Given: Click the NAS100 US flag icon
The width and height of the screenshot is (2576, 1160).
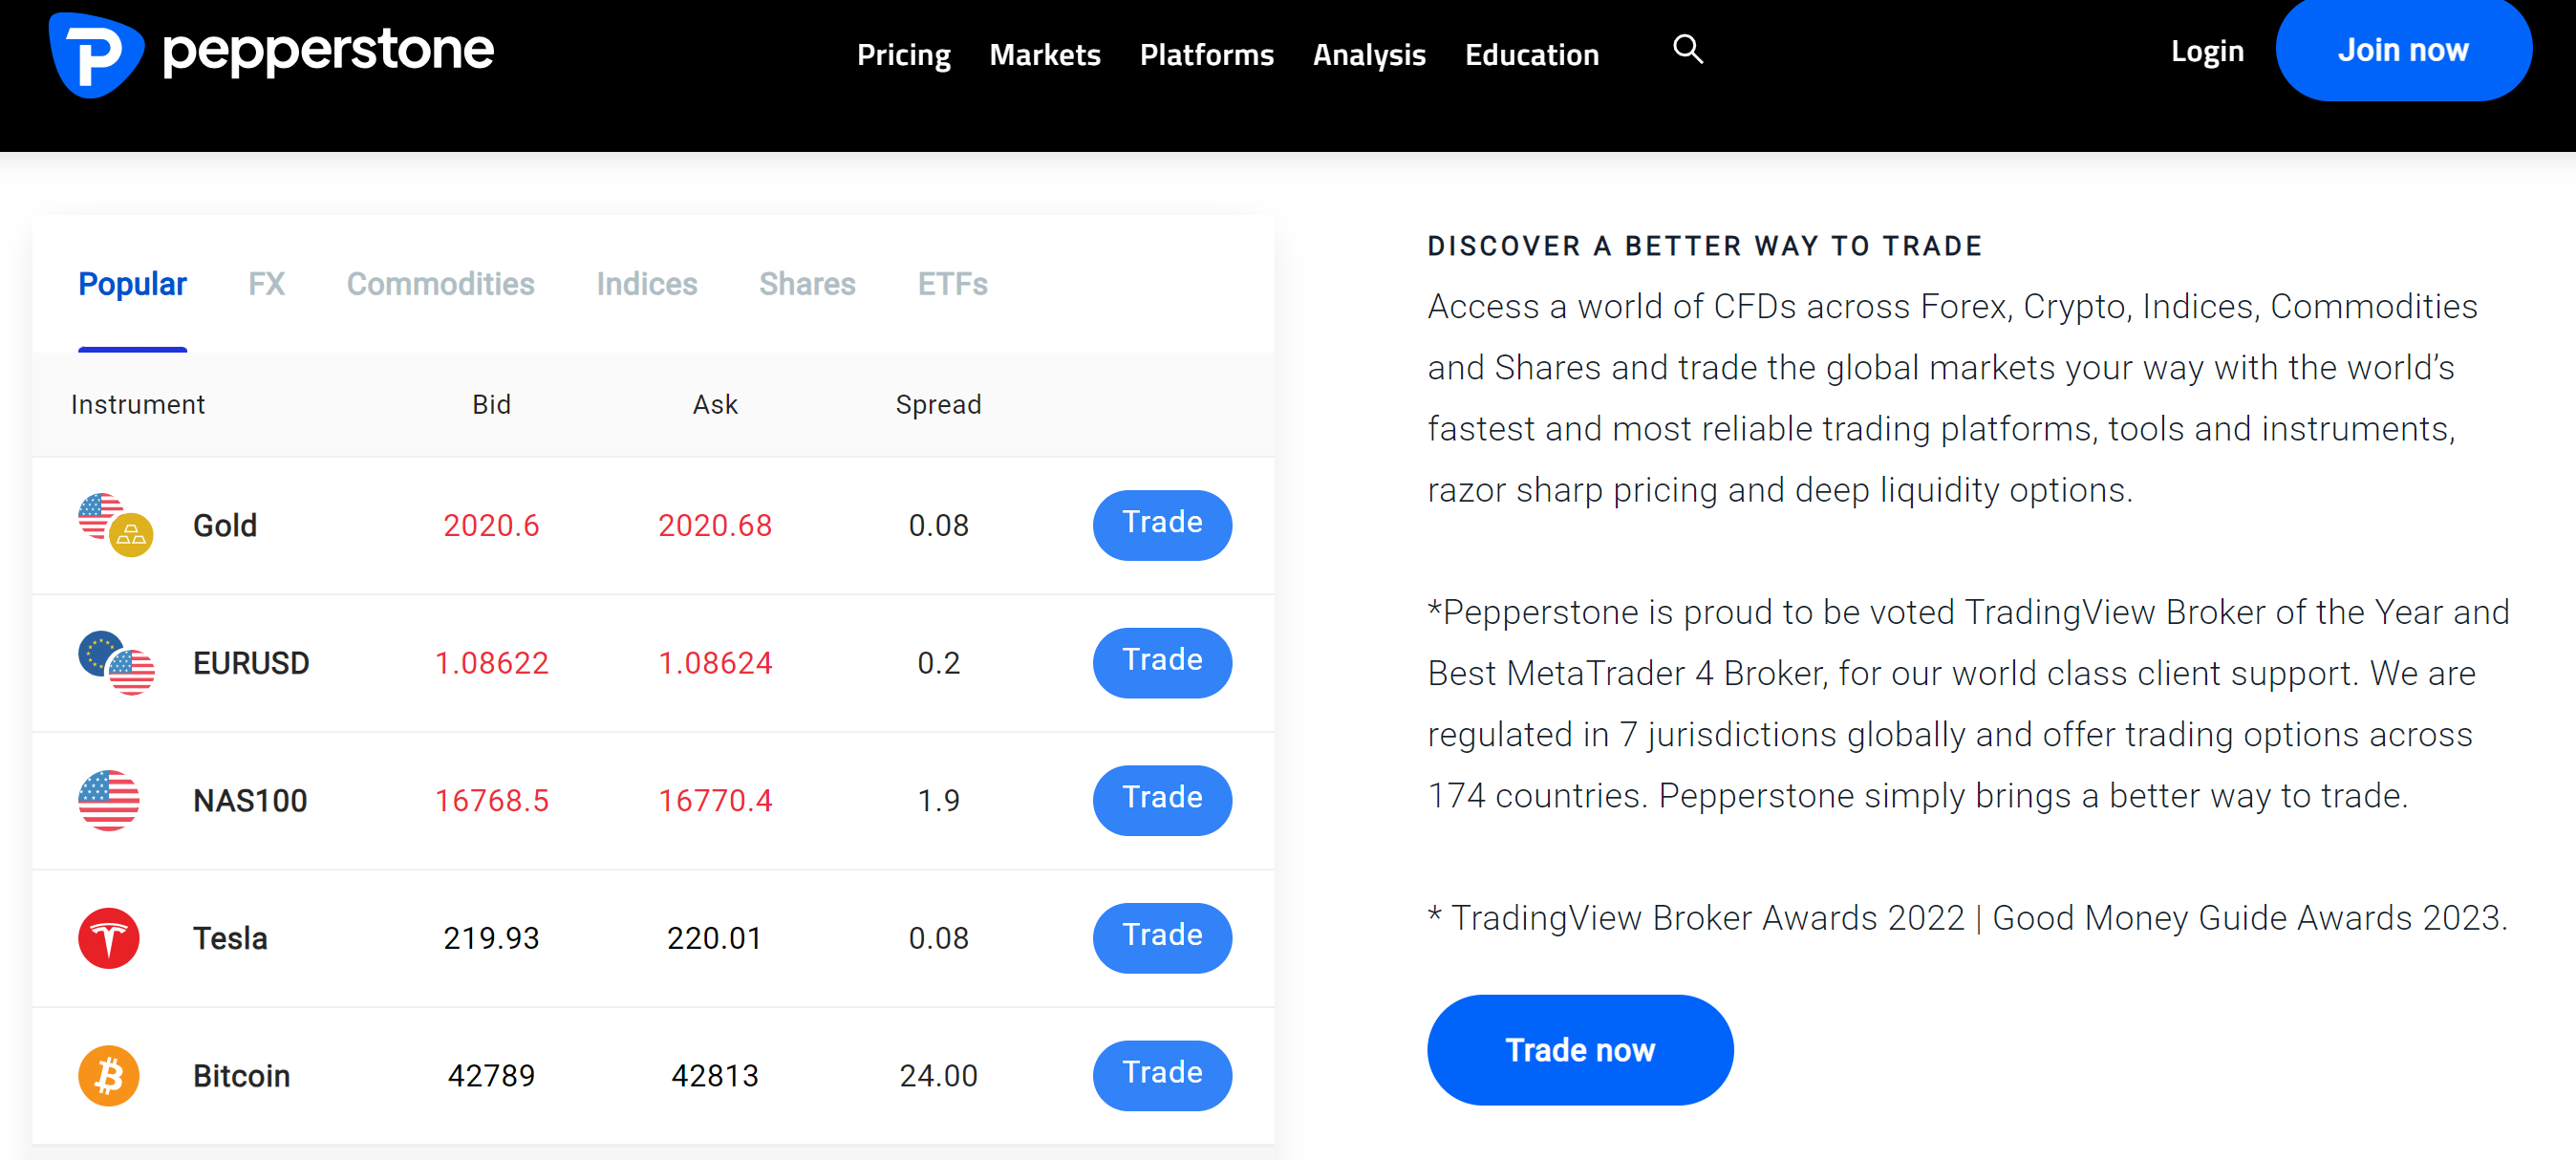Looking at the screenshot, I should [x=108, y=800].
